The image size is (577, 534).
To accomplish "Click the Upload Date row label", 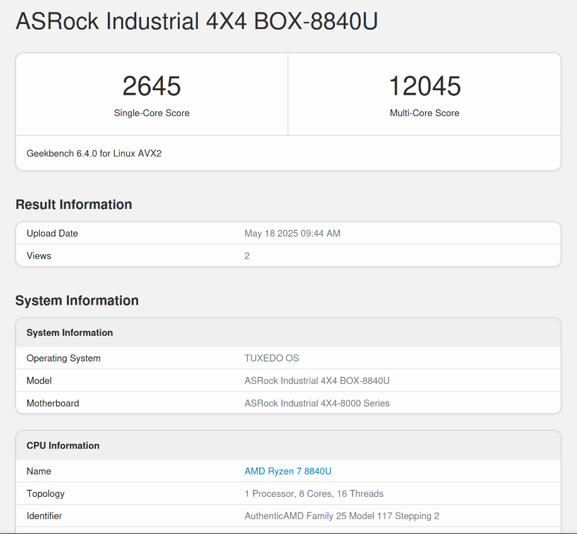I will pos(52,234).
